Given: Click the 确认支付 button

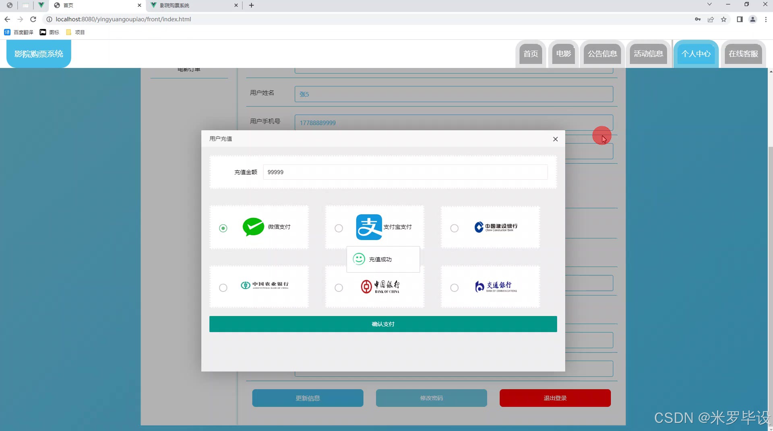Looking at the screenshot, I should pyautogui.click(x=383, y=324).
